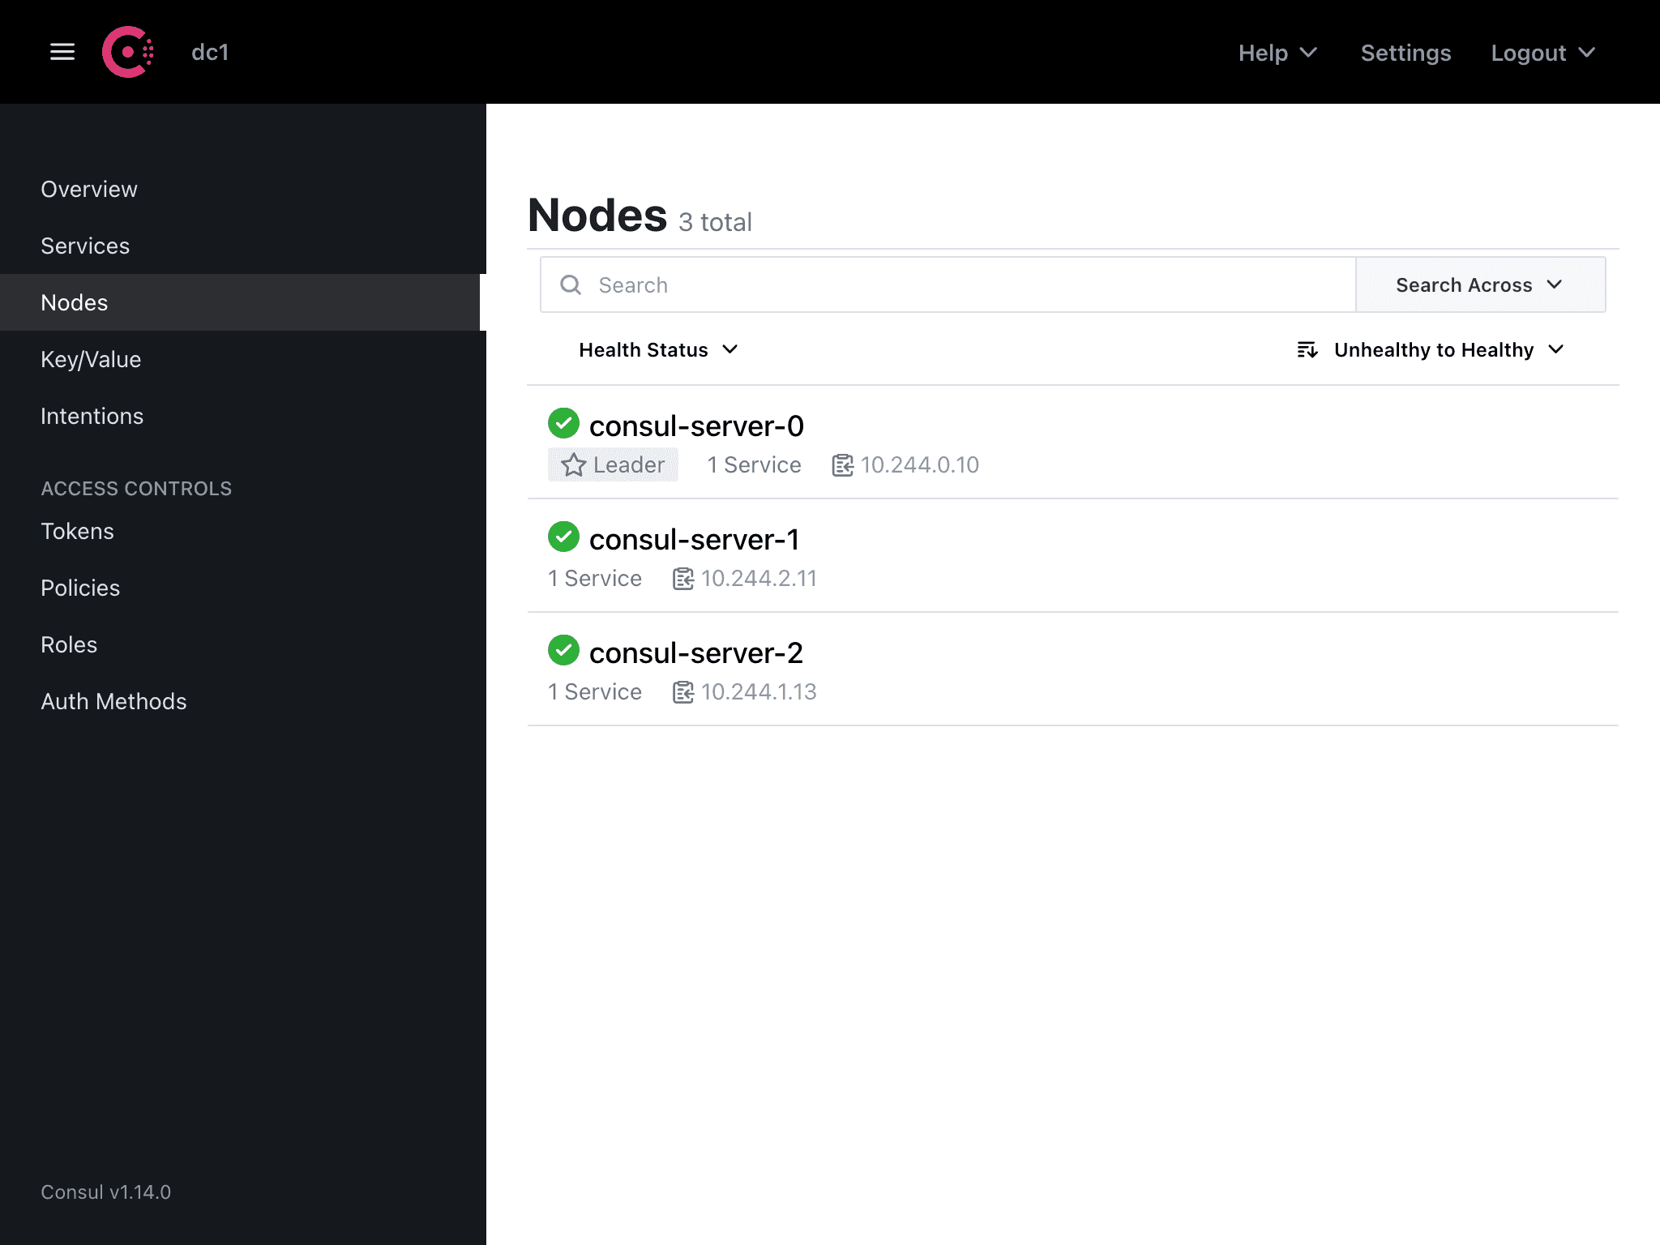Click the hamburger menu icon to toggle sidebar
The image size is (1660, 1245).
[60, 53]
